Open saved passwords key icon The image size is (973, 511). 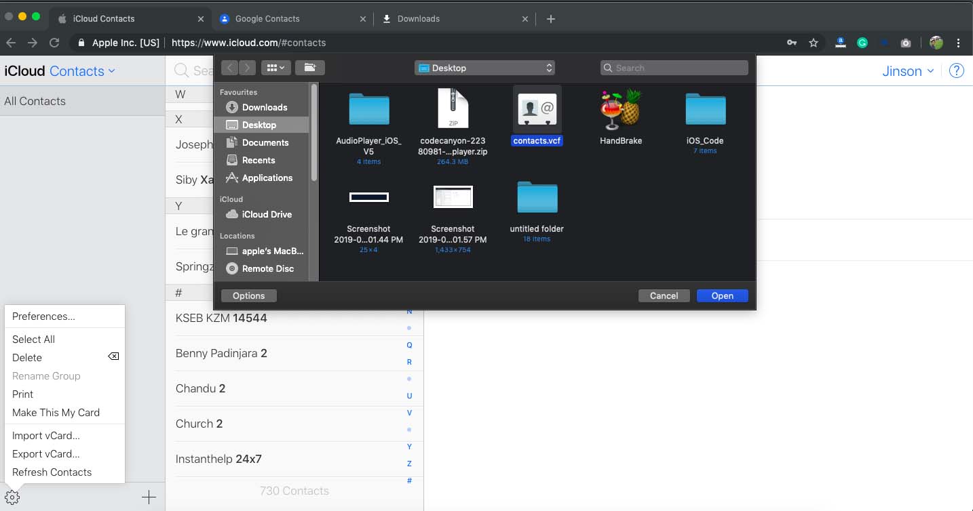(x=792, y=43)
